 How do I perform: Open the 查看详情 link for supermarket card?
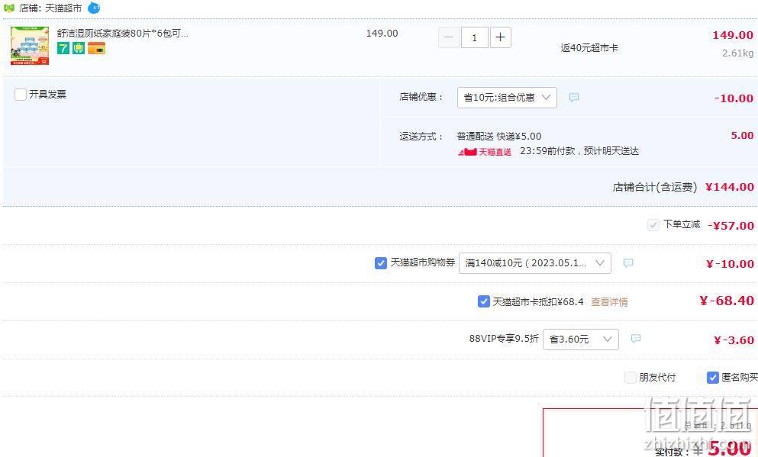point(609,302)
